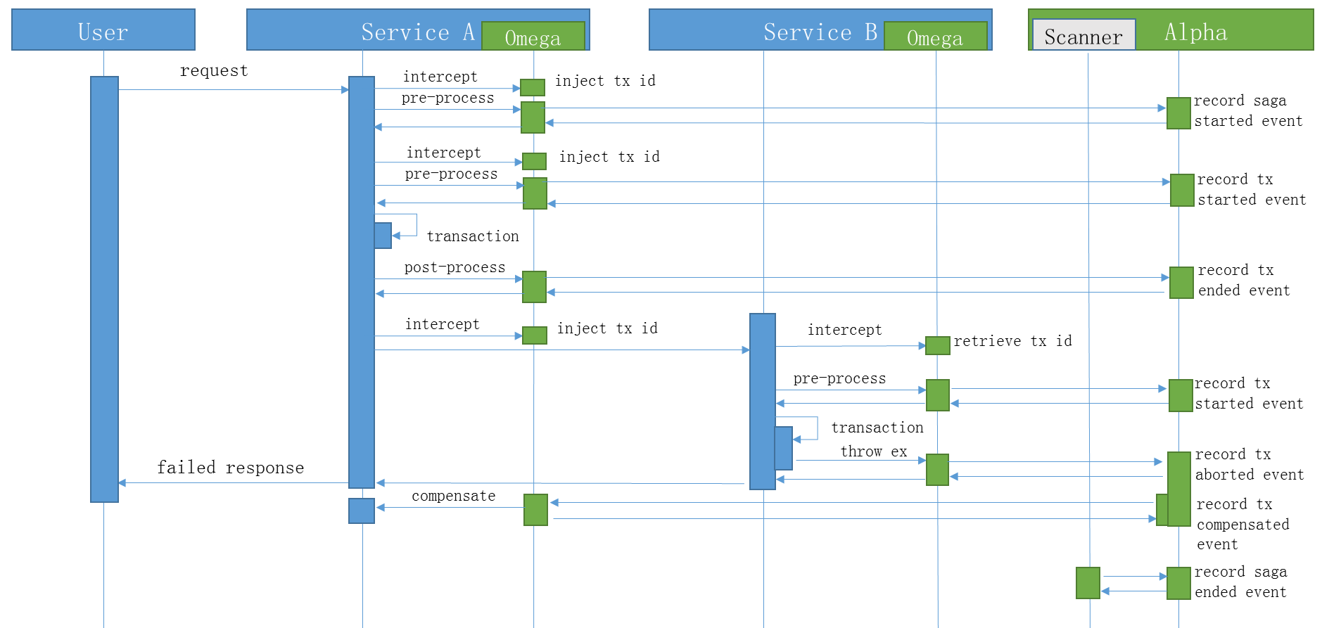Click the green activation box on Scanner lifeline
The image size is (1322, 628).
pos(1087,583)
